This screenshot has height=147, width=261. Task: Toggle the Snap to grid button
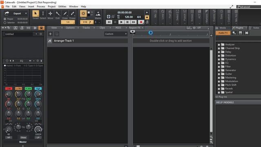click(x=83, y=13)
